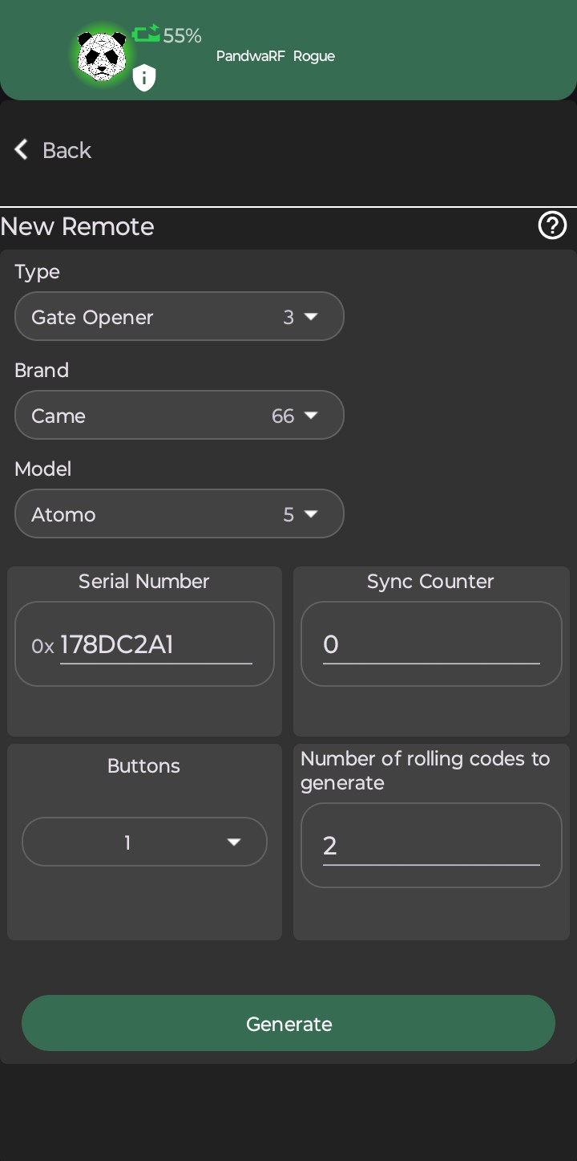Tap the back chevron arrow icon

[22, 149]
